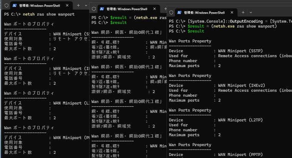Click the PowerShell tab icon in the right window
Image resolution: width=292 pixels, height=158 pixels.
tap(179, 13)
